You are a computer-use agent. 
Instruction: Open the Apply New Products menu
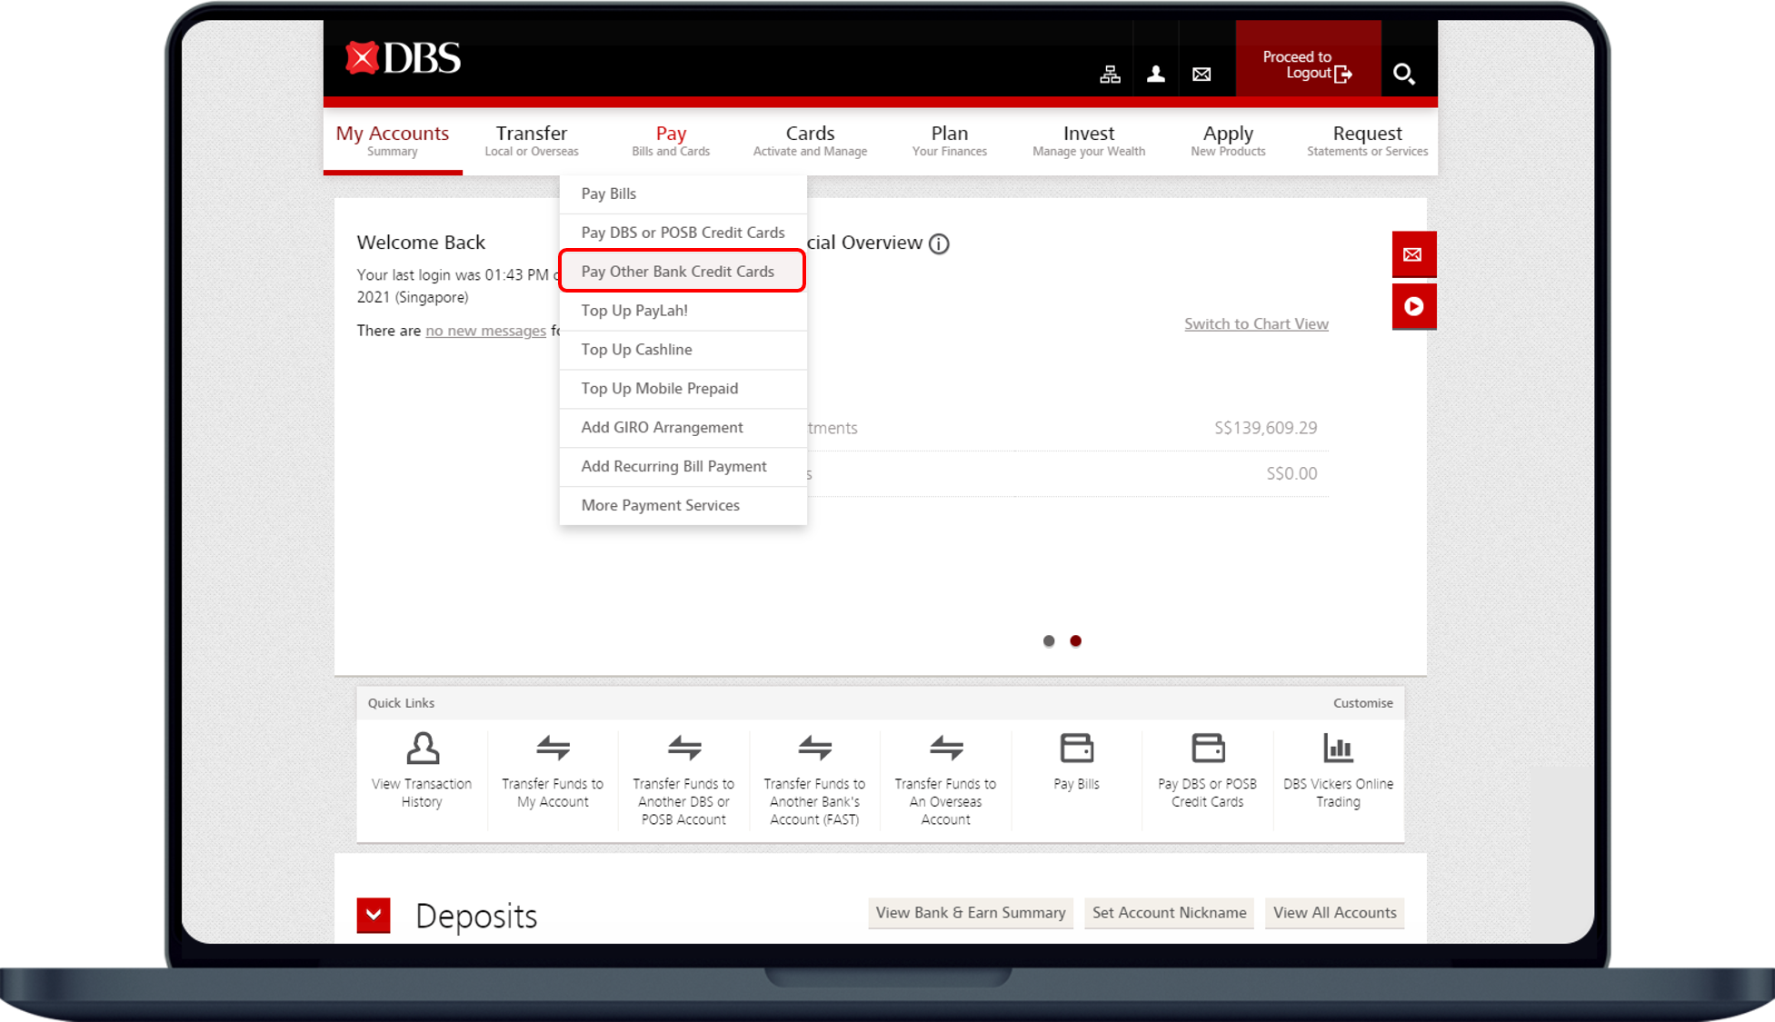point(1228,141)
